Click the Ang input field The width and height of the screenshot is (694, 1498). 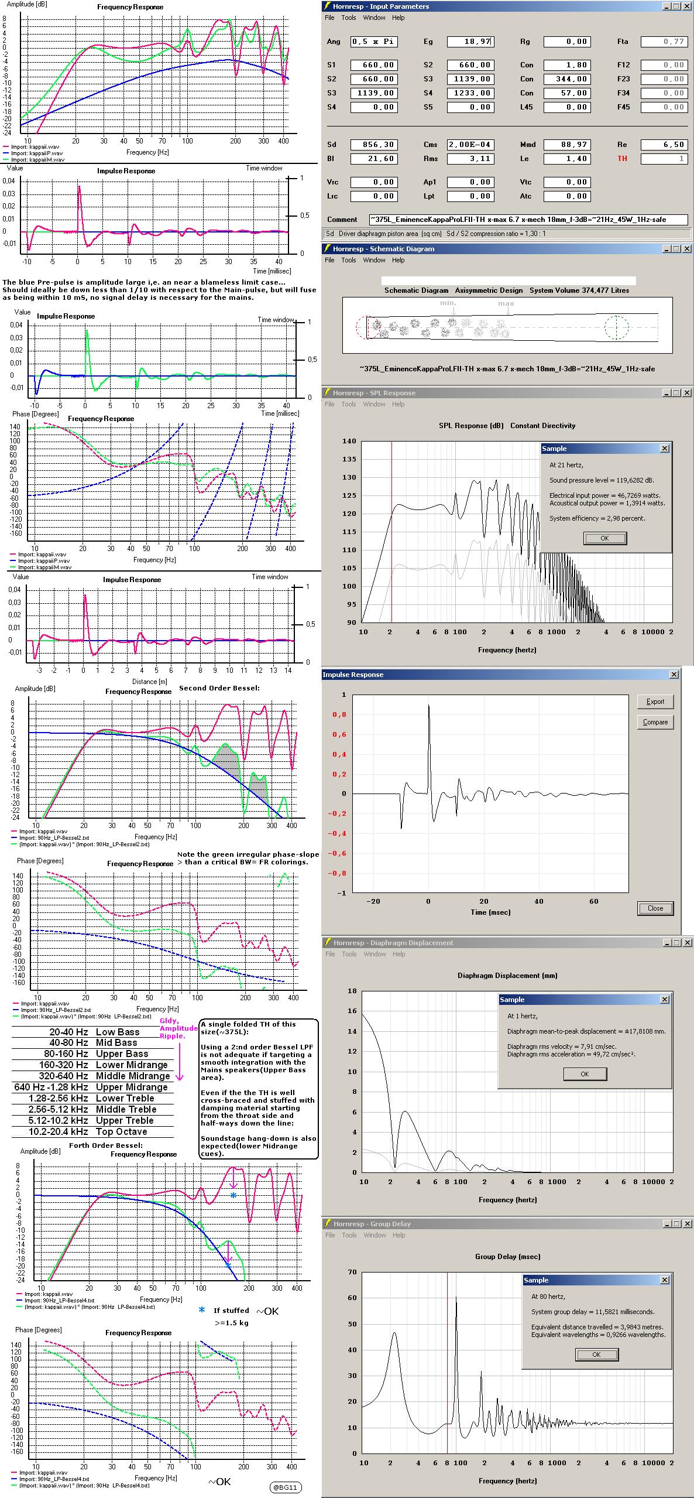point(373,42)
